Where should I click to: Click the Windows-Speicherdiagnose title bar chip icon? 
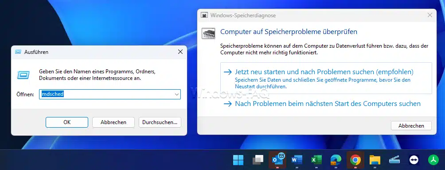tap(204, 15)
